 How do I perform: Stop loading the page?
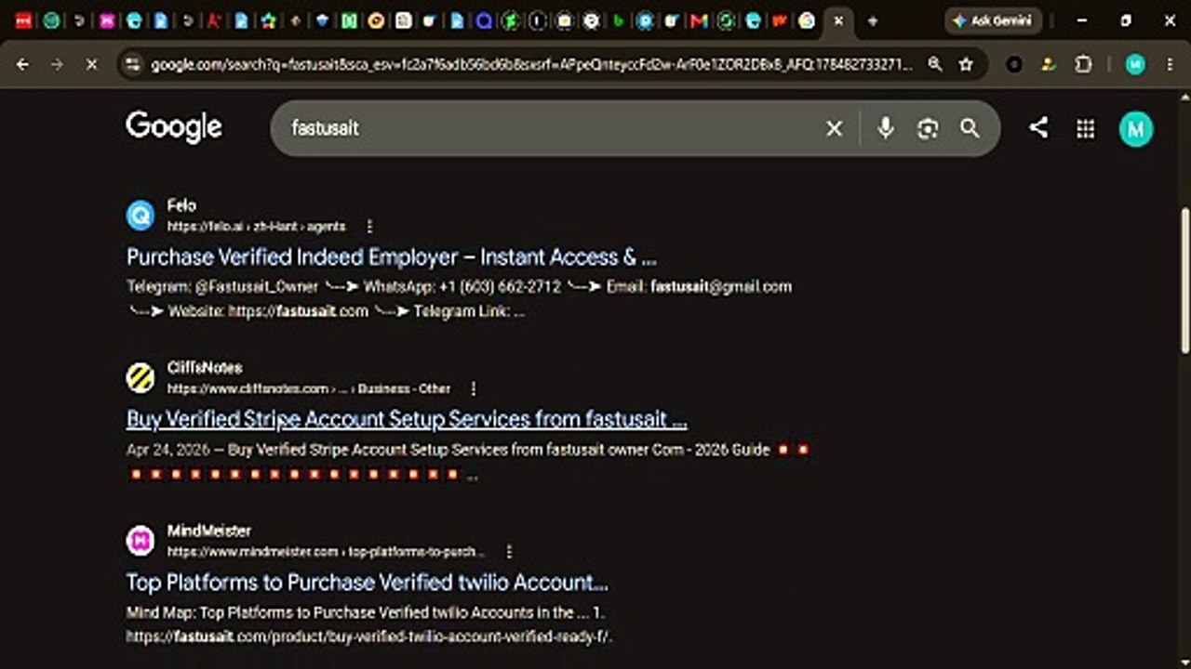(x=91, y=64)
